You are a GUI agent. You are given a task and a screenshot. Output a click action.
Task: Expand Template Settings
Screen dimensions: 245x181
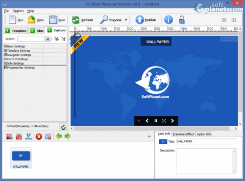tap(5, 50)
